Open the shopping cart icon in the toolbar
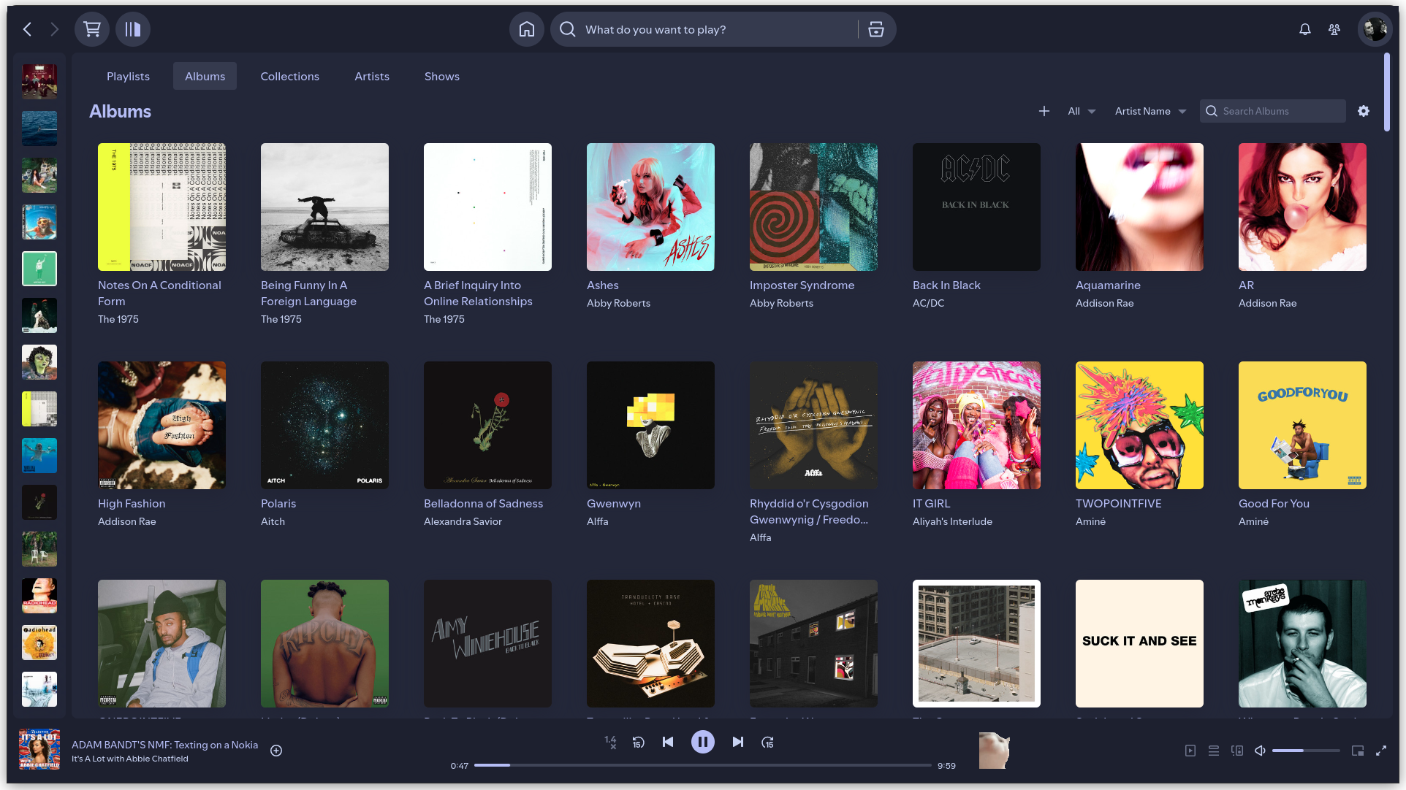The image size is (1406, 790). pos(92,29)
